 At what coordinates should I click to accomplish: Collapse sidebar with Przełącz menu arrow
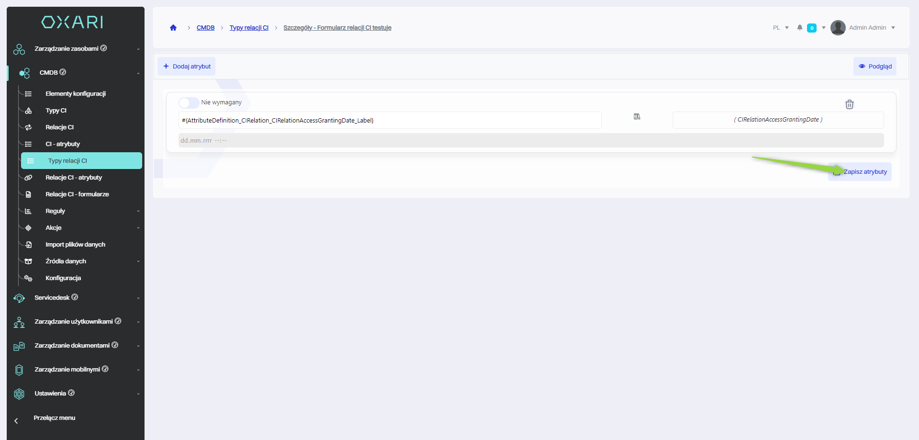(16, 421)
